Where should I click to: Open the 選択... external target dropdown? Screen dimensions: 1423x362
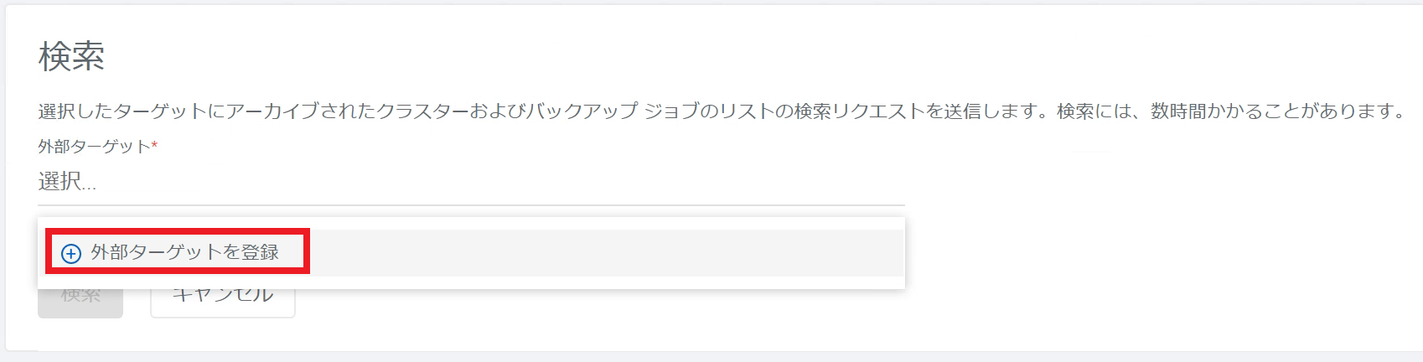coord(471,181)
